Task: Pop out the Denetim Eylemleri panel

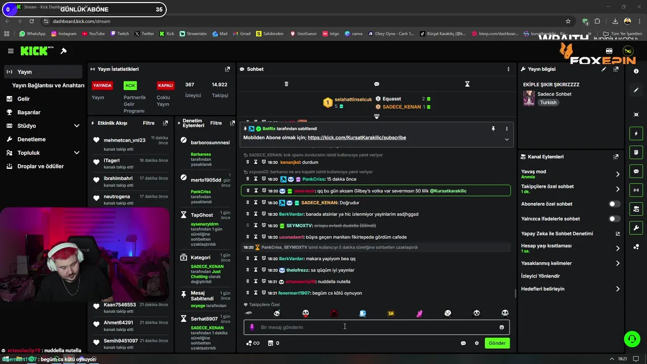Action: point(233,123)
